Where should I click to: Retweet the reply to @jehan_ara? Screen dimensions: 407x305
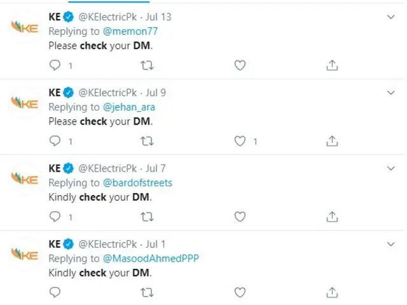(147, 141)
